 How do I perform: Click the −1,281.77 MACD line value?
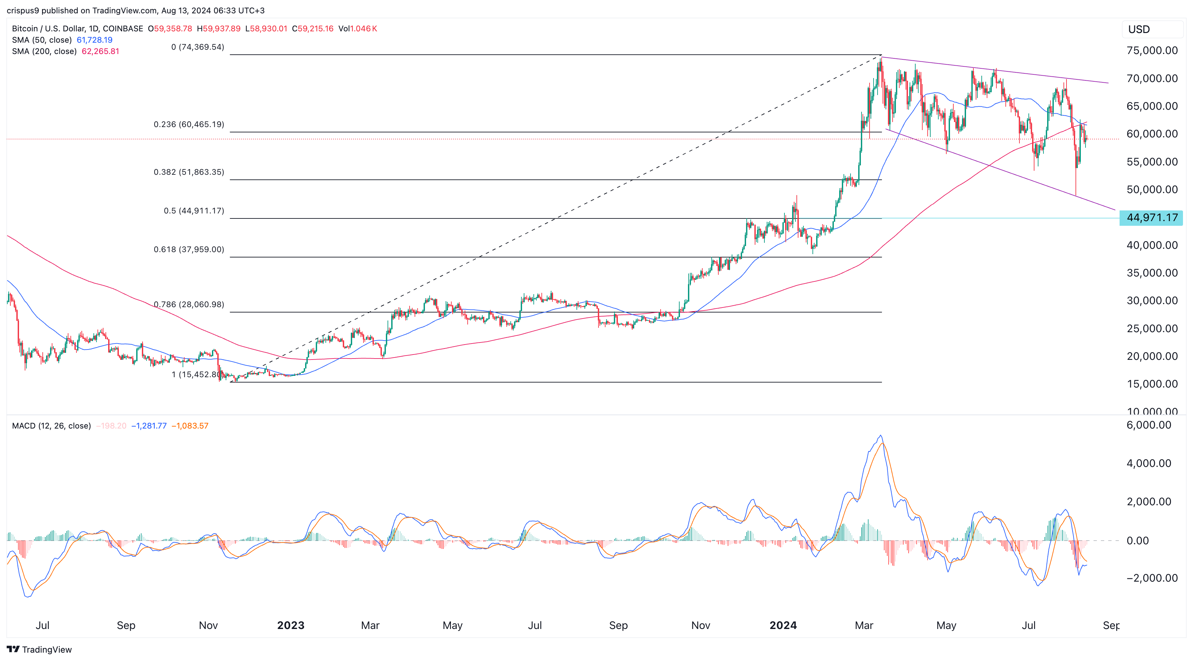click(149, 426)
